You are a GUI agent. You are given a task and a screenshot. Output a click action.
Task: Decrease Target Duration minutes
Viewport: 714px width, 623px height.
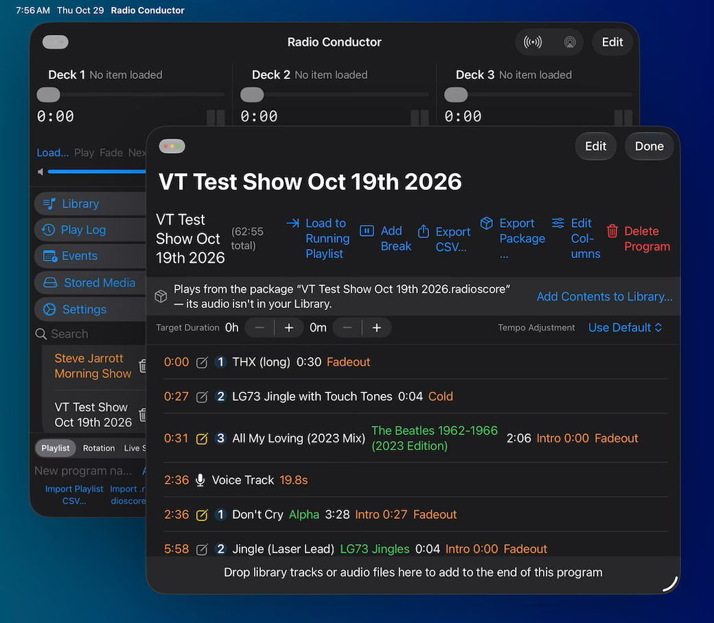[x=347, y=328]
